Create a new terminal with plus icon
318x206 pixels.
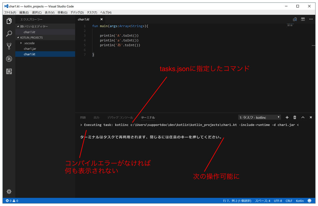click(x=287, y=117)
